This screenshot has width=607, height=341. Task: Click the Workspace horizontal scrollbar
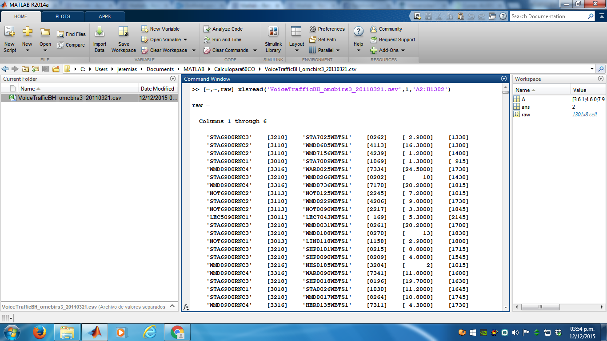559,307
